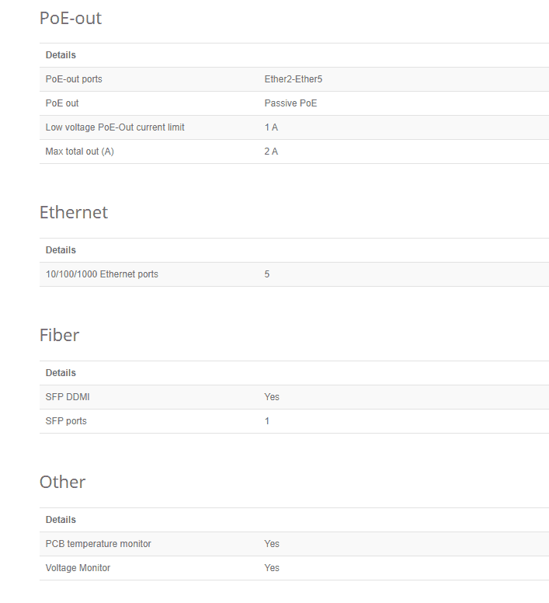549x603 pixels.
Task: Click the PoE-out section heading
Action: [71, 18]
